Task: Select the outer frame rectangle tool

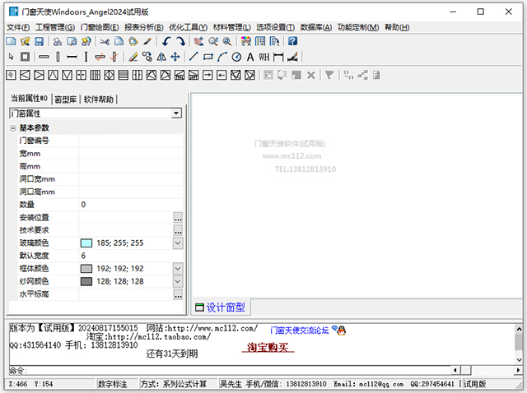Action: [x=25, y=57]
